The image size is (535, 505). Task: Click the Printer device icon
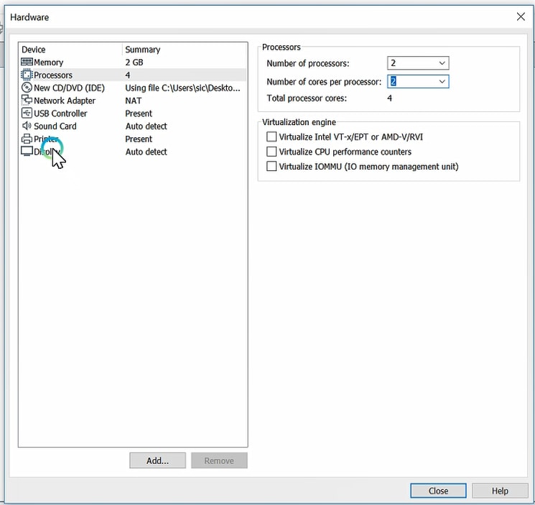pos(27,139)
